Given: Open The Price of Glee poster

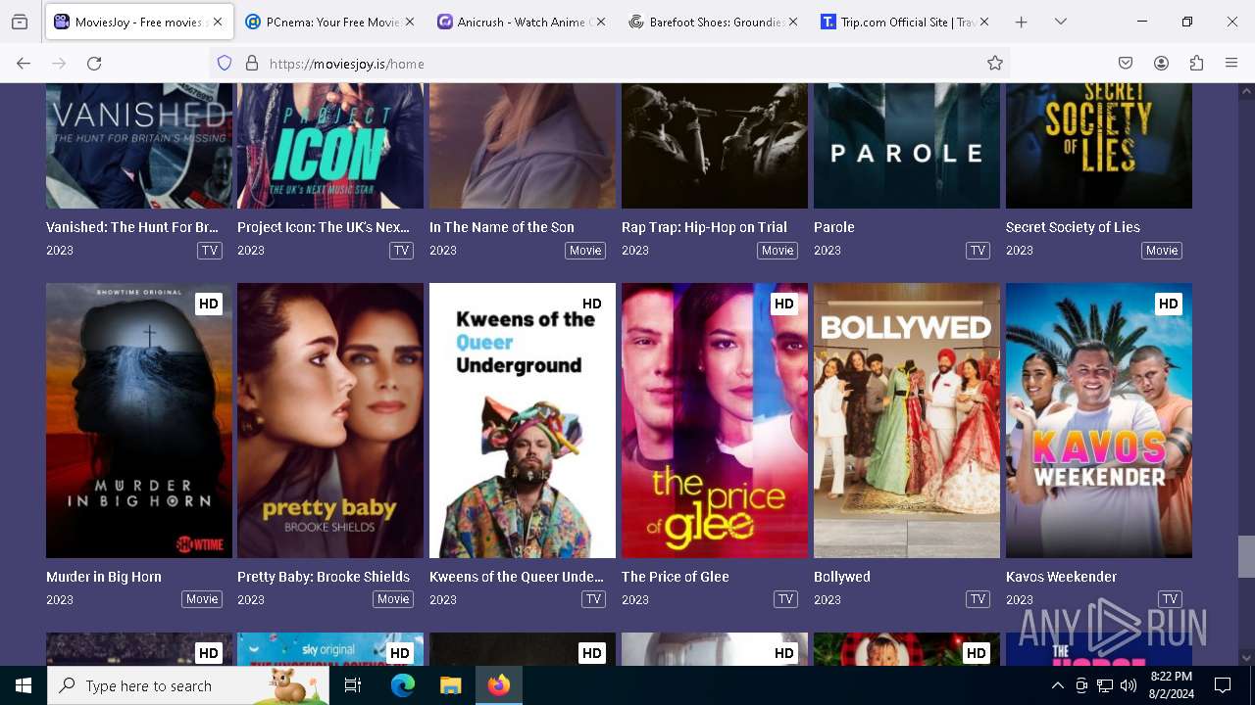Looking at the screenshot, I should 715,420.
